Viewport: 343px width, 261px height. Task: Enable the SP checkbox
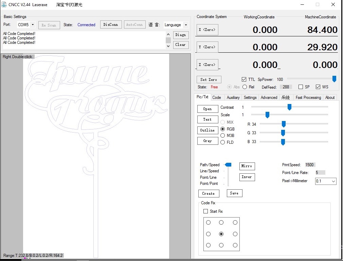coord(301,87)
